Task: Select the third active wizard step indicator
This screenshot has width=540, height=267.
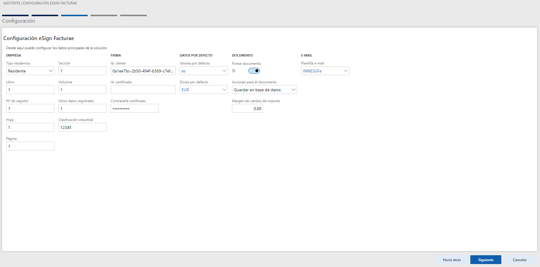Action: (x=74, y=15)
